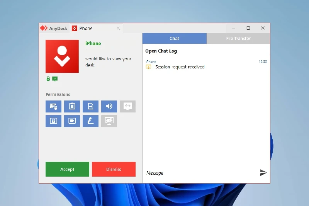Click the green verified monitor icon

click(55, 79)
